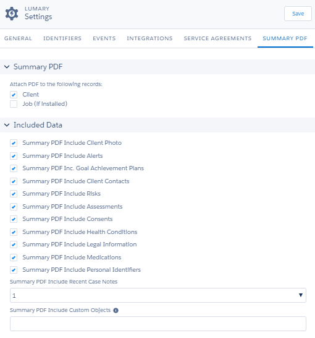Disable Summary PDF Include Risks
This screenshot has height=338, width=315.
(x=14, y=194)
